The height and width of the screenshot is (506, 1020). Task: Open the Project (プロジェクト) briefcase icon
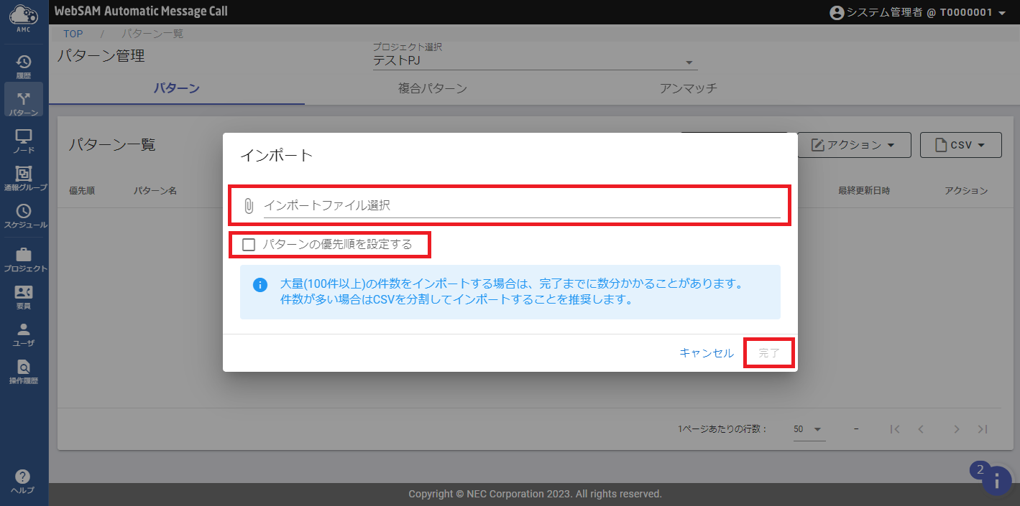pyautogui.click(x=24, y=259)
